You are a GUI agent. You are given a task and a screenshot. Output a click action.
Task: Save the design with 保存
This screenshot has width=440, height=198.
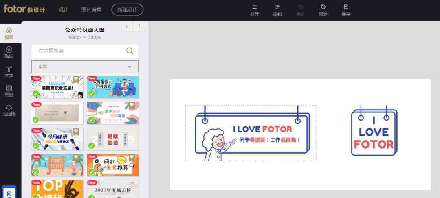pyautogui.click(x=346, y=10)
